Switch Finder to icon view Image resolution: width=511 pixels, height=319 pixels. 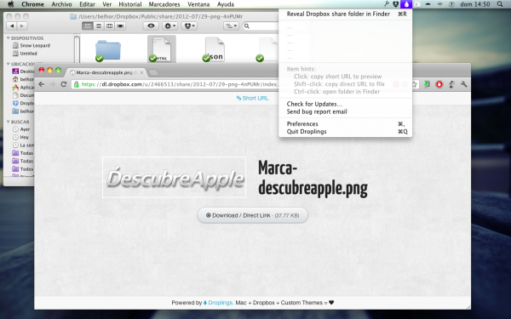tap(88, 26)
